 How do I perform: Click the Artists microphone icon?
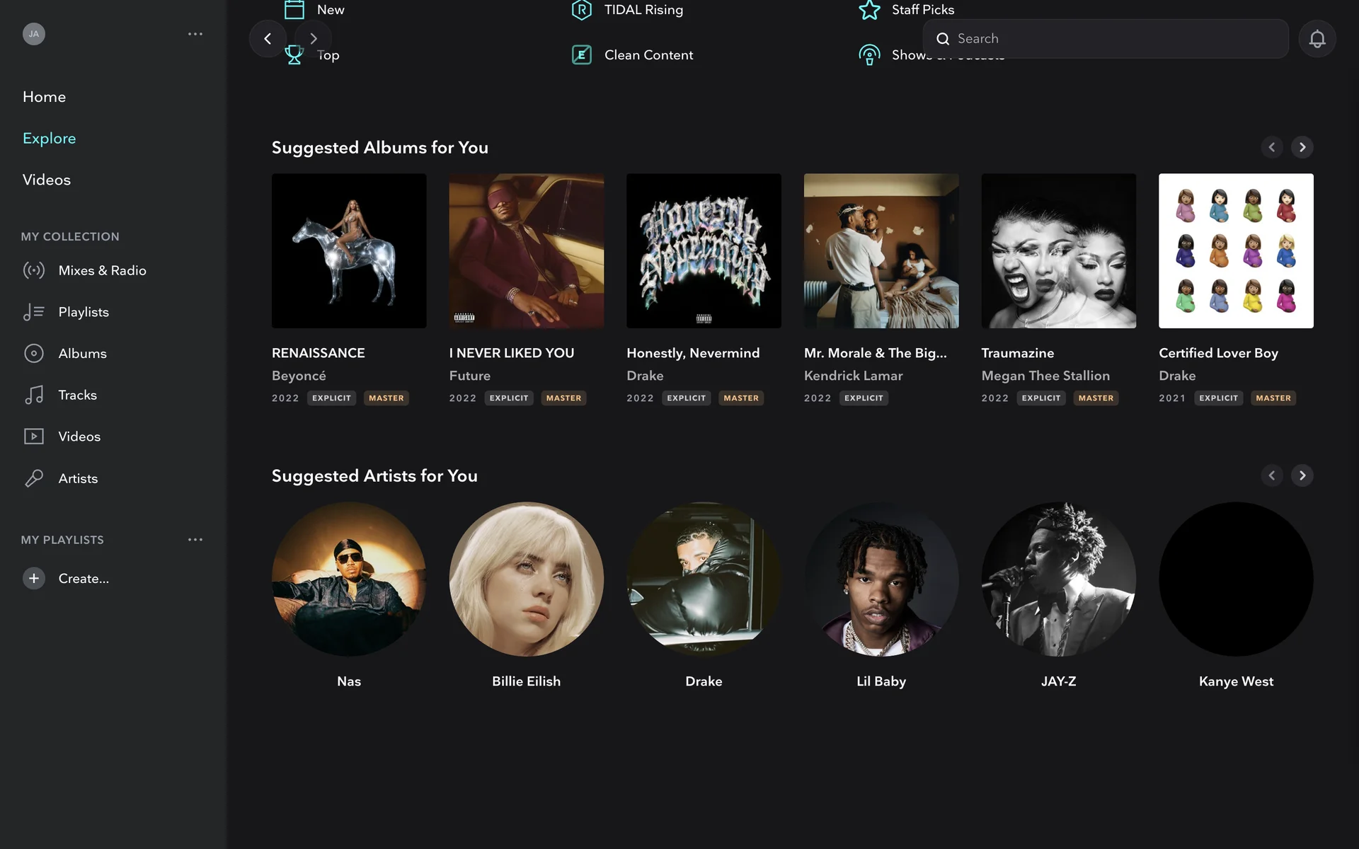tap(33, 478)
